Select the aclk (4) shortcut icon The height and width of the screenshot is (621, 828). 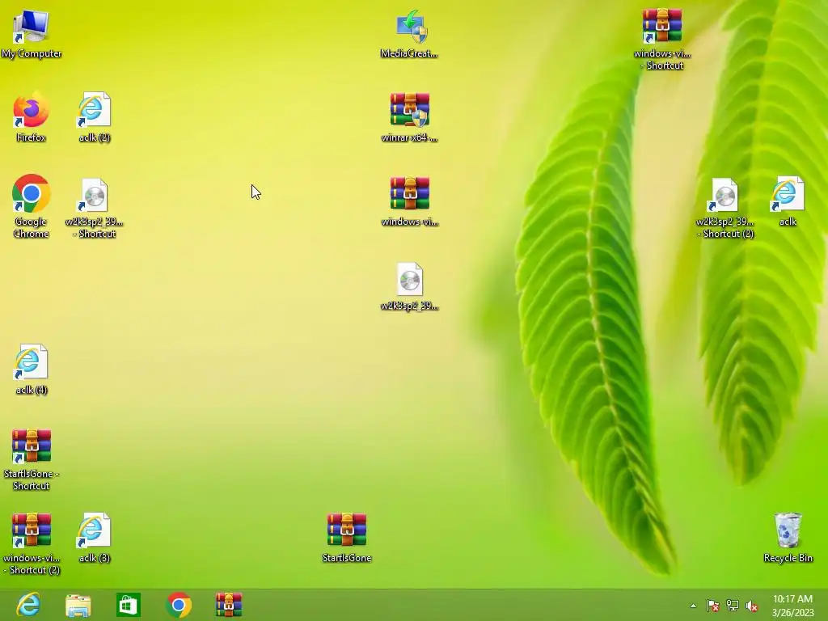coord(32,369)
